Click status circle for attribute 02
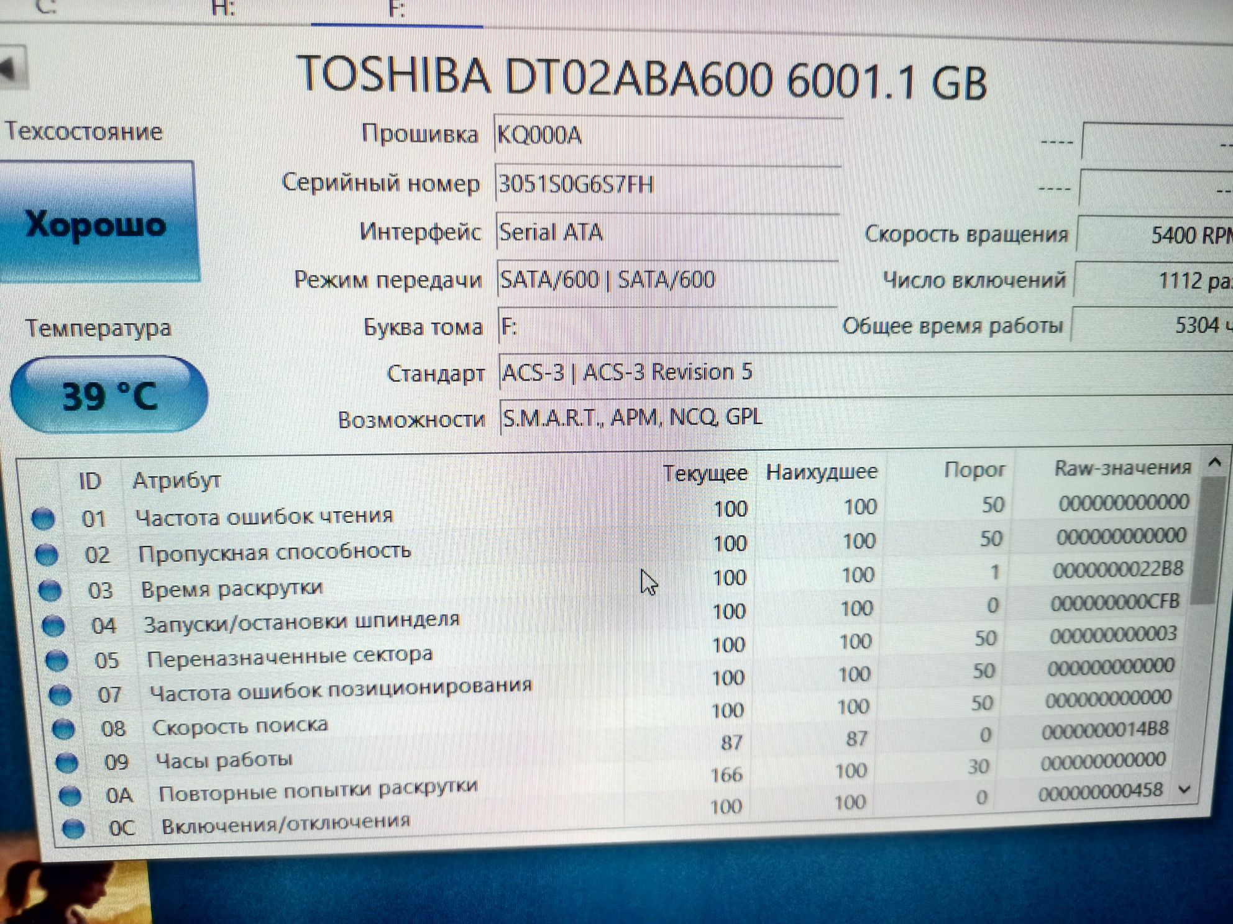Viewport: 1233px width, 924px height. pos(46,555)
